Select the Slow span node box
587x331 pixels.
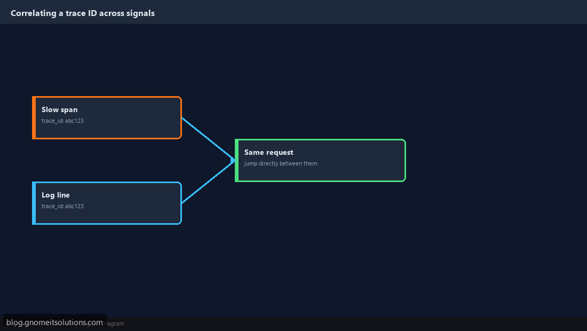(107, 117)
